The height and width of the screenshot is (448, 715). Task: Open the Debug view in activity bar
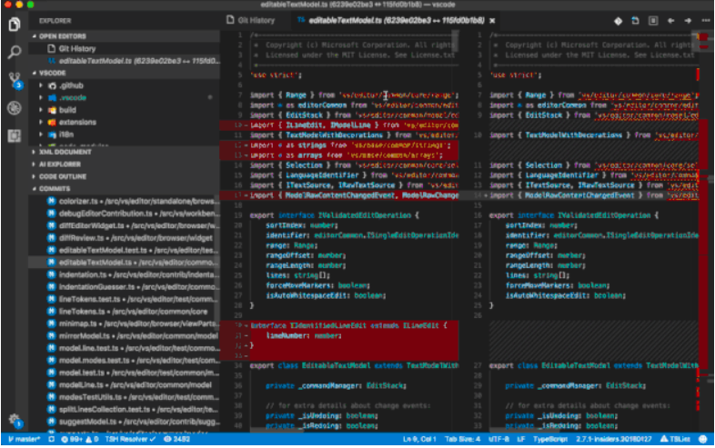(x=14, y=107)
